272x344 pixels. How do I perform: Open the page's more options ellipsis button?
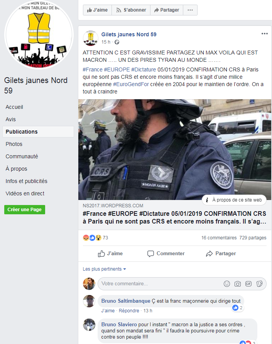click(190, 10)
